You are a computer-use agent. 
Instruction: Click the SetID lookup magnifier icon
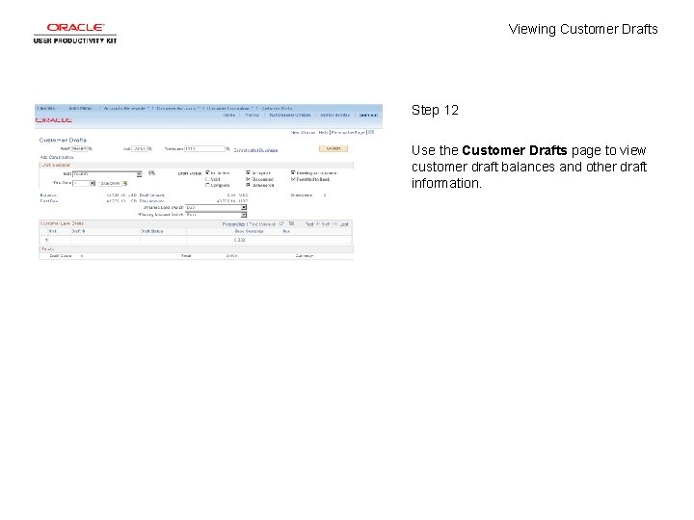point(91,149)
